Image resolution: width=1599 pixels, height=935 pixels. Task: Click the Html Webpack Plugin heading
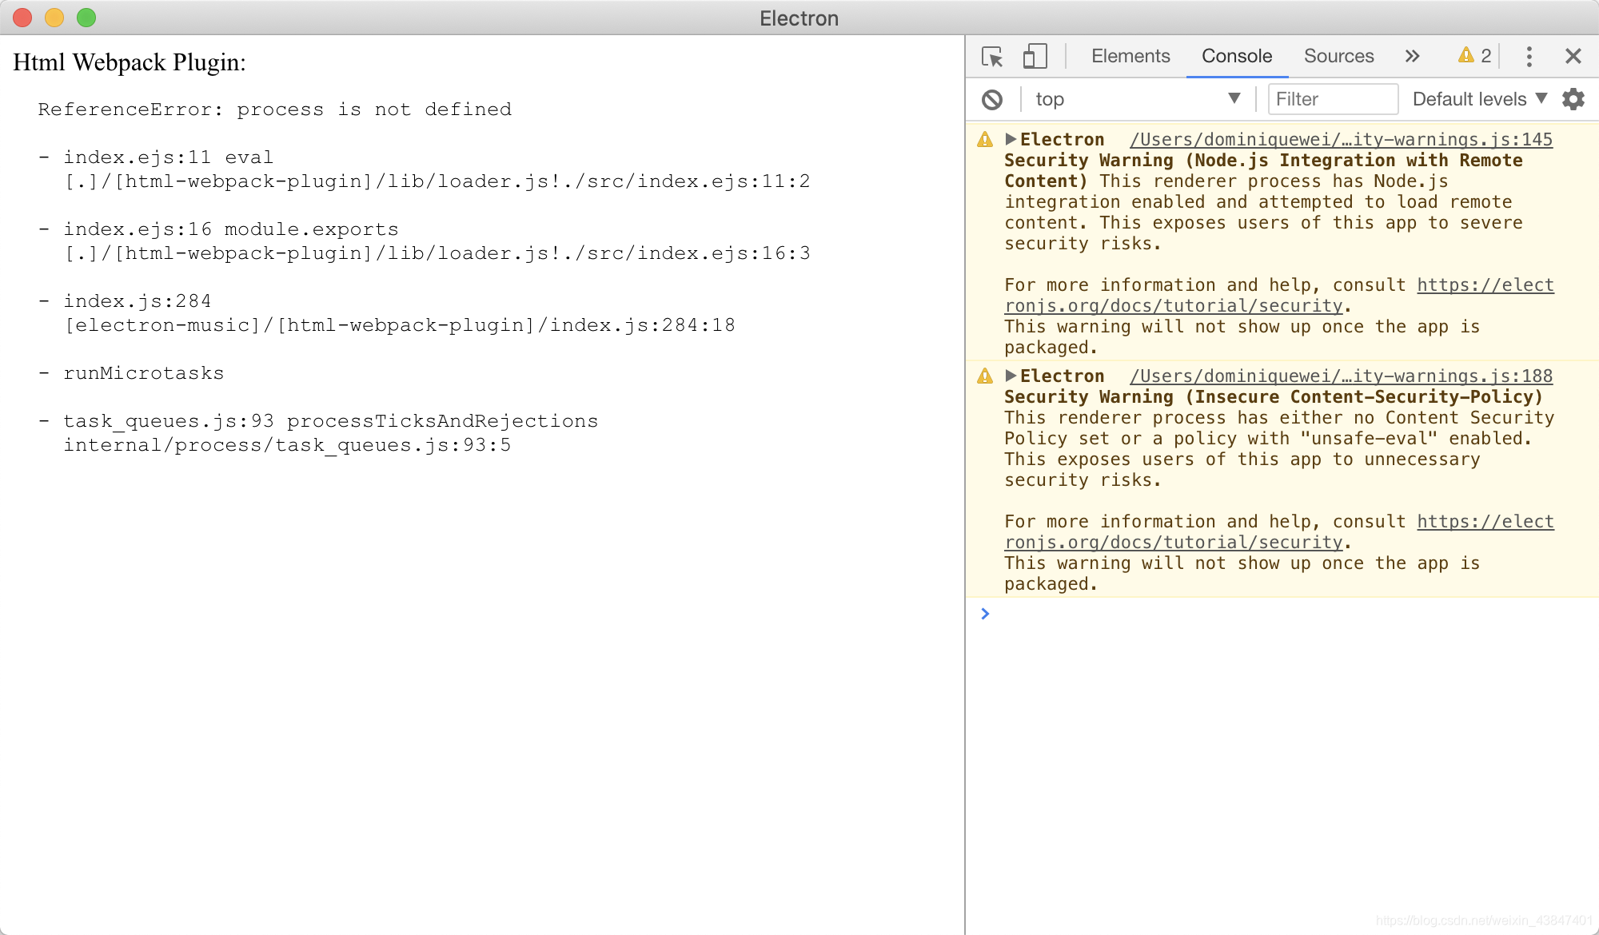pyautogui.click(x=130, y=62)
